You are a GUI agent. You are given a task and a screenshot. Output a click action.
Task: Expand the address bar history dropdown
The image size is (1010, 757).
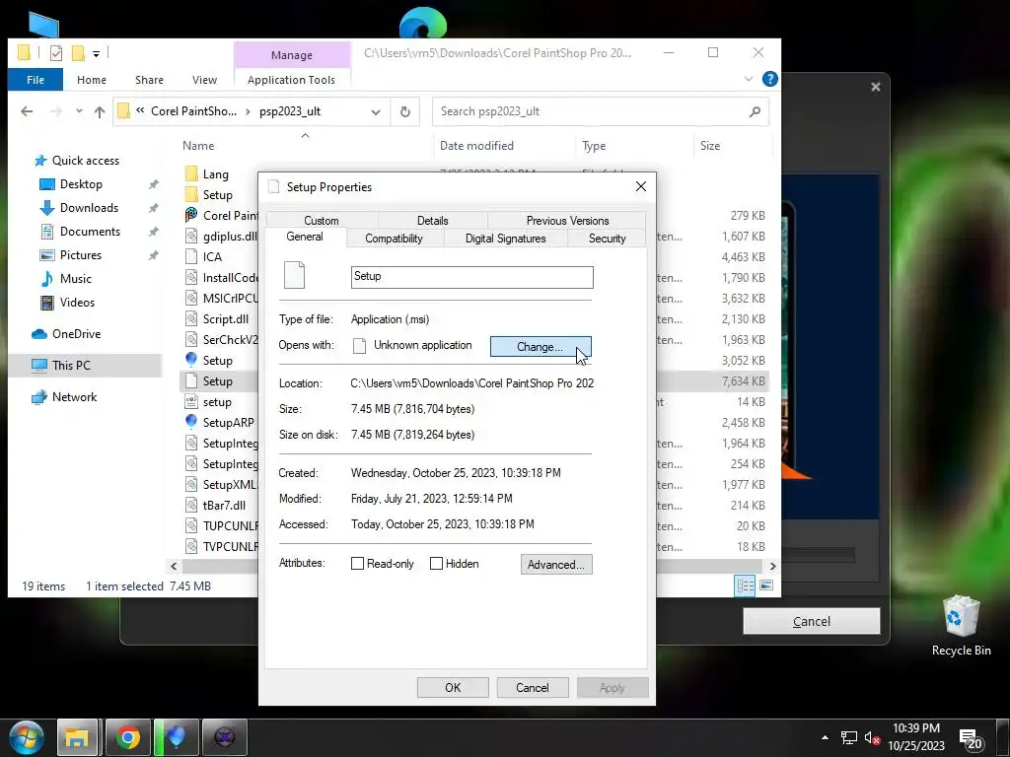(x=376, y=112)
